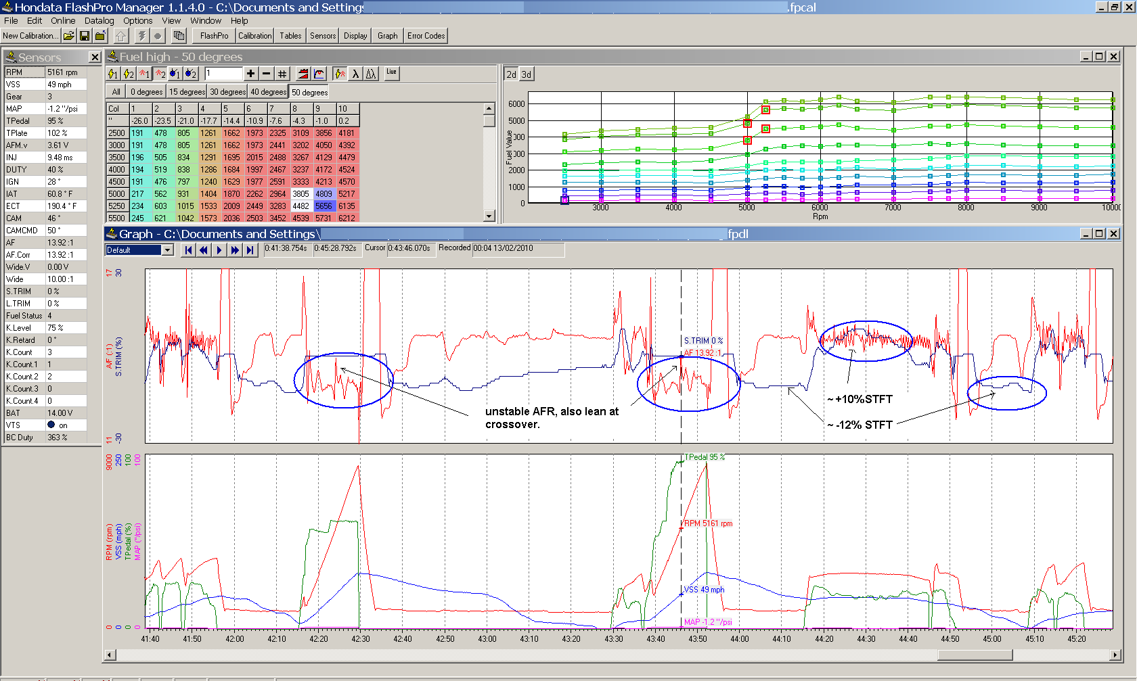The image size is (1137, 681).
Task: Open the Error Codes toolbar button
Action: coord(426,36)
